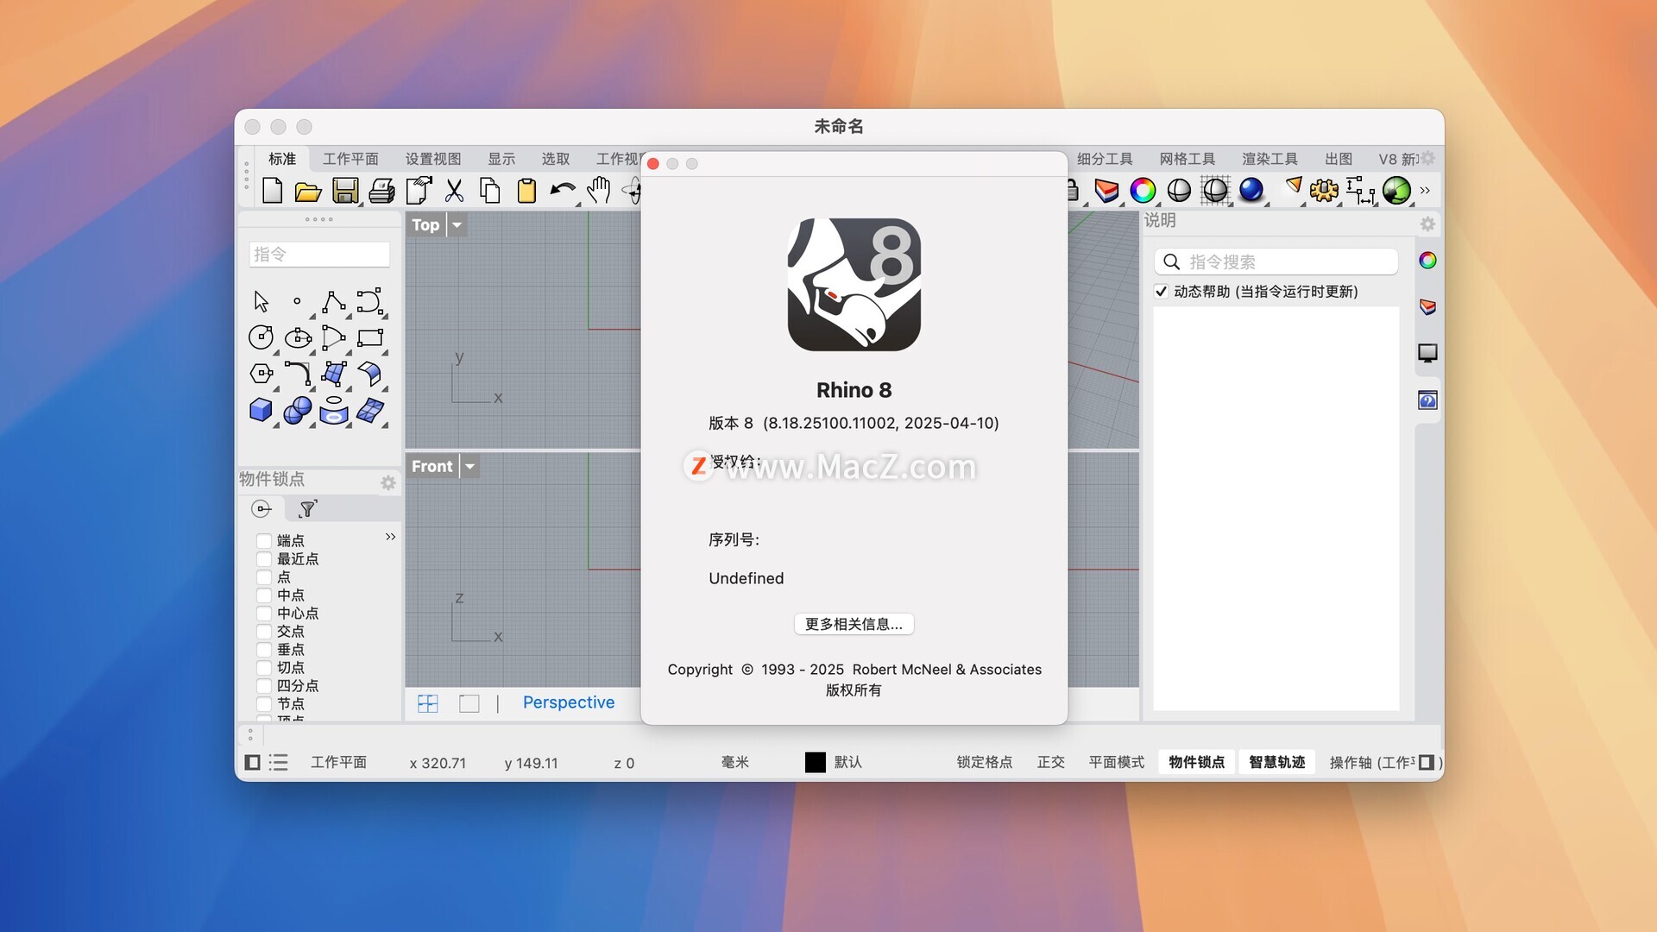Open 物件锁点 panel gear menu
1657x932 pixels.
(388, 483)
